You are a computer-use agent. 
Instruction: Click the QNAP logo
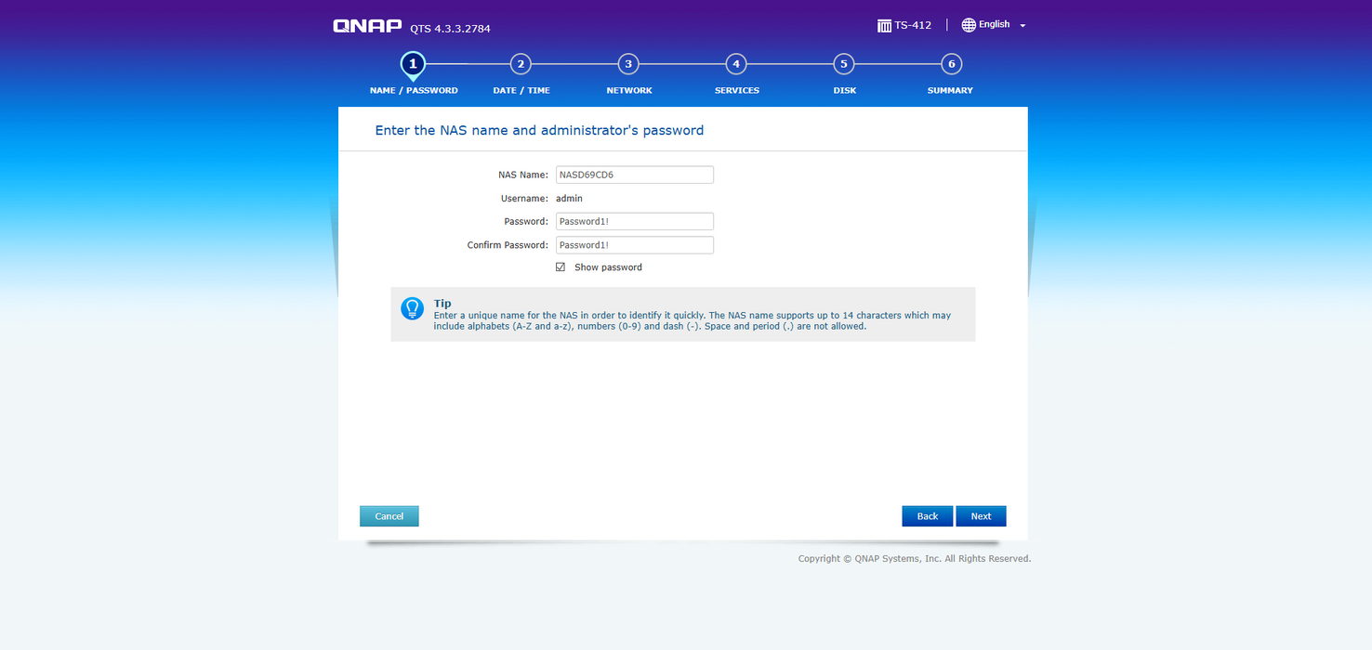(x=367, y=26)
